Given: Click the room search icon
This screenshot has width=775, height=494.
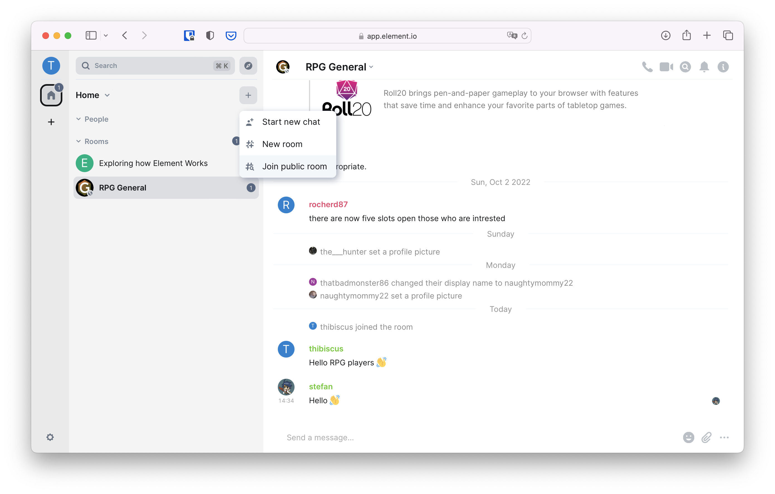Looking at the screenshot, I should [x=685, y=67].
